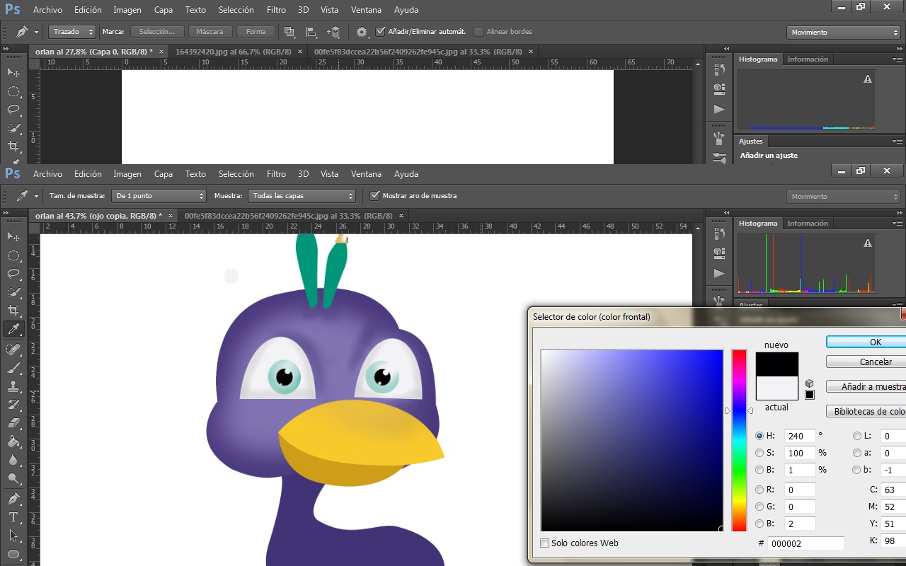This screenshot has height=566, width=906.
Task: Select the R radio button in color picker
Action: pyautogui.click(x=759, y=490)
